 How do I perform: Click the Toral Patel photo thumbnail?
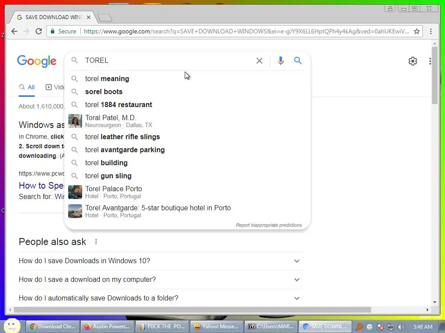(x=75, y=121)
